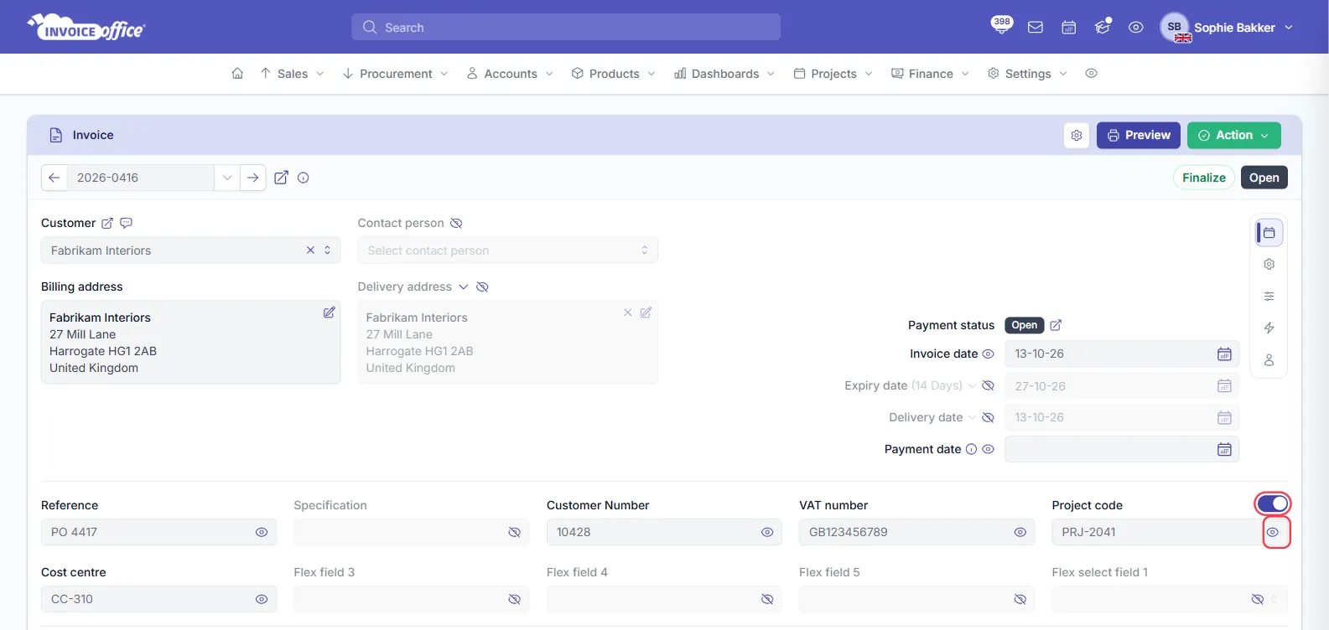1329x630 pixels.
Task: Toggle visibility of Project code field
Action: coord(1273,532)
